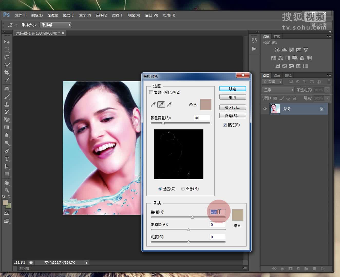340x277 pixels.
Task: Select the History Brush tool
Action: coord(7,112)
